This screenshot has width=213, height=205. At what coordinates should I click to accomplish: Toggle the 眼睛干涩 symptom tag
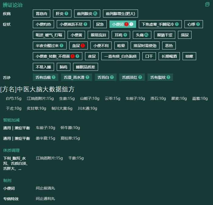(x=165, y=35)
